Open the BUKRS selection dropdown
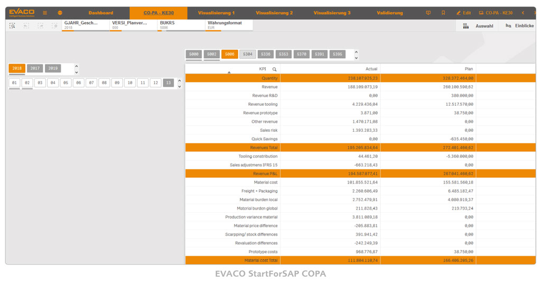This screenshot has width=541, height=300. pos(181,25)
